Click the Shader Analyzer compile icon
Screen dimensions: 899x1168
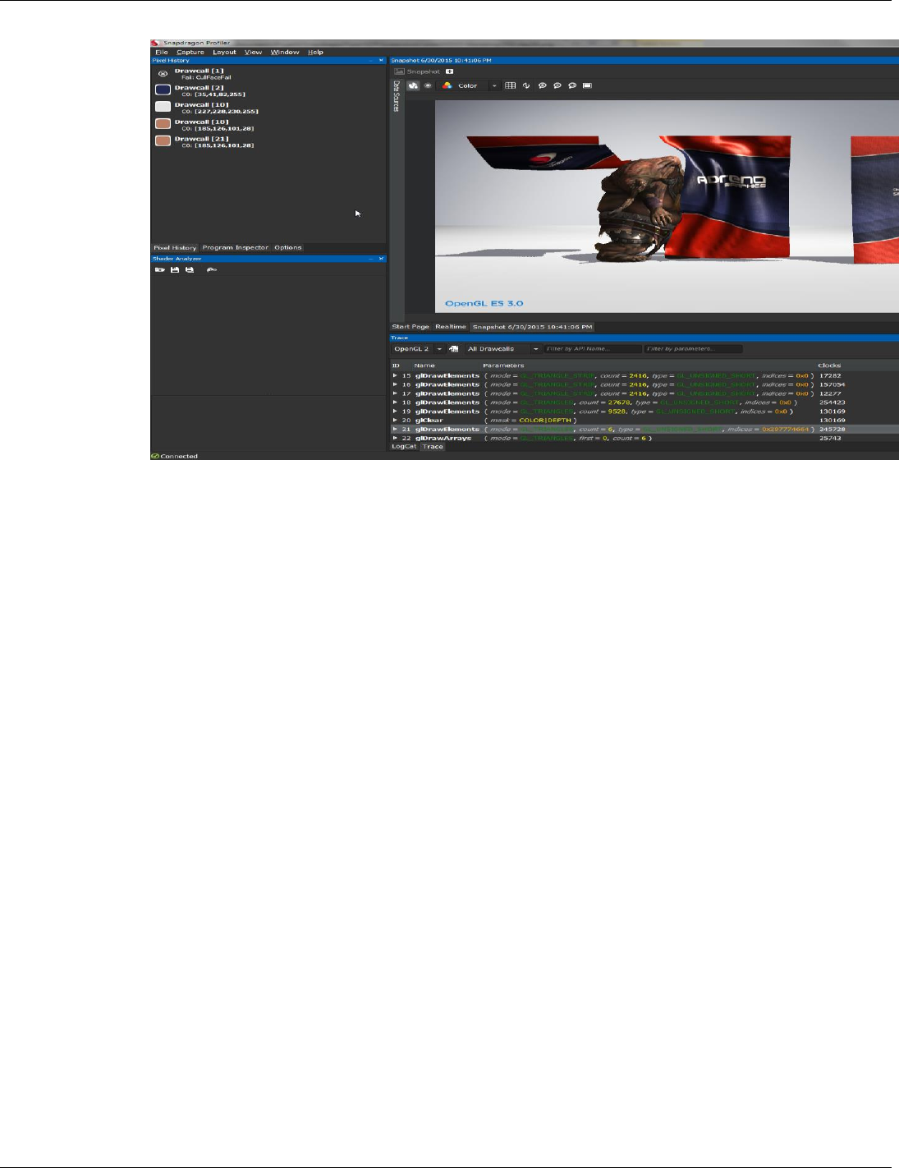click(x=212, y=269)
